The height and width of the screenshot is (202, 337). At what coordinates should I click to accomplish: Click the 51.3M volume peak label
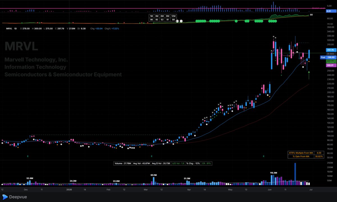(187, 178)
